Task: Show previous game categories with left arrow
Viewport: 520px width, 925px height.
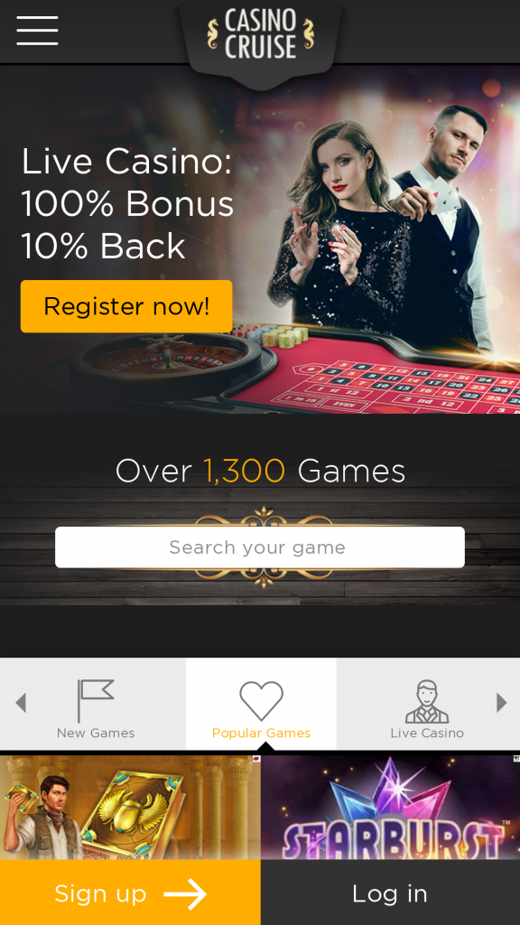Action: click(x=22, y=703)
